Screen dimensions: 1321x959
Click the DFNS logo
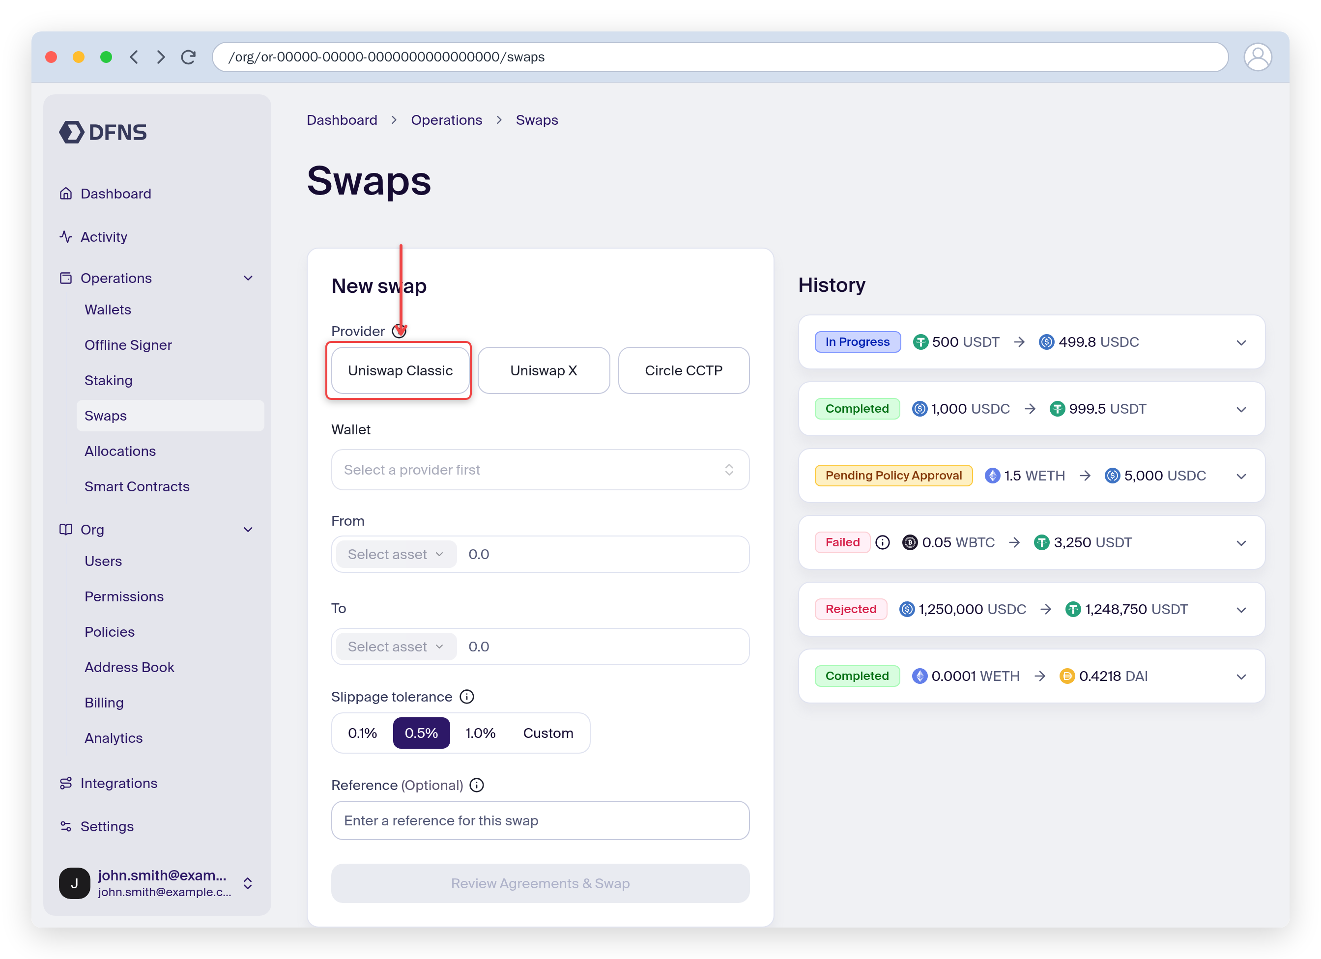[103, 132]
